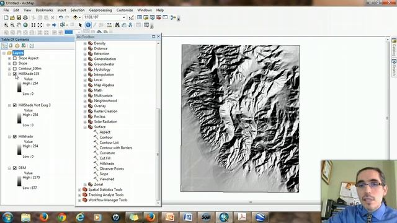
Task: Open the File menu
Action: (6, 10)
